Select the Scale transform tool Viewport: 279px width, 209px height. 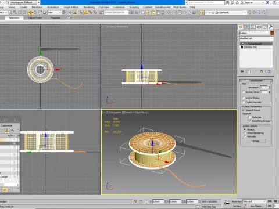point(40,12)
